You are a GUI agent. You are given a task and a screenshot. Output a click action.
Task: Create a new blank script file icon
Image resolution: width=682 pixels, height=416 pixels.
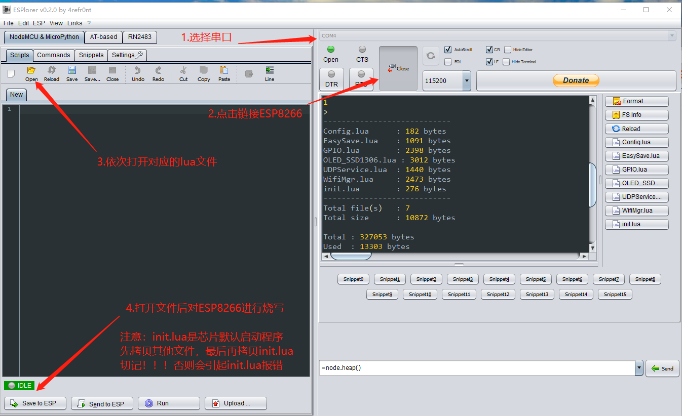coord(11,74)
